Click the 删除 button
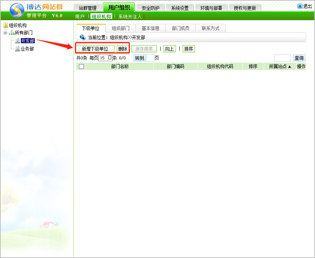Image resolution: width=315 pixels, height=258 pixels. 123,49
